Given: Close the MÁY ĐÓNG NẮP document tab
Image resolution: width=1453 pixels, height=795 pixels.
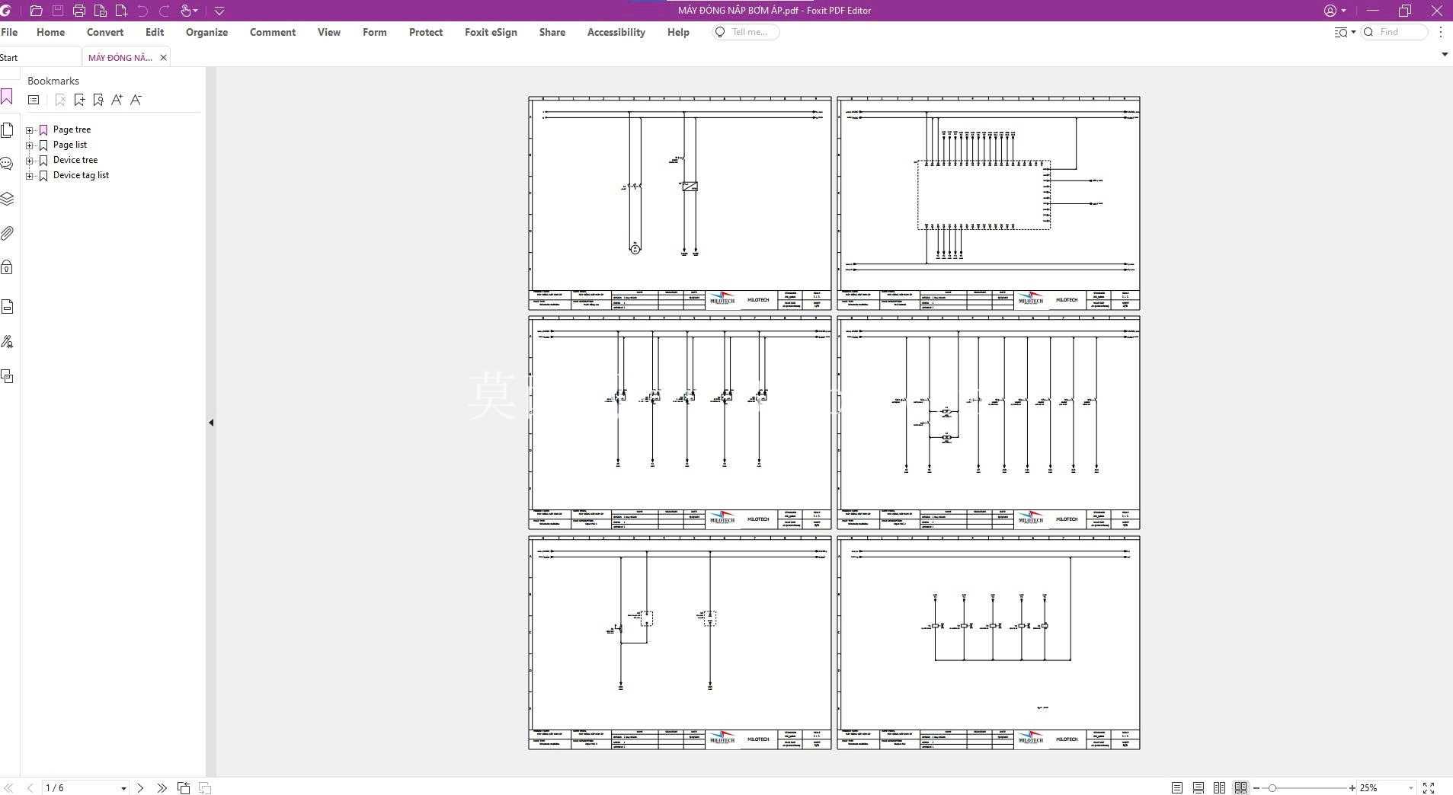Looking at the screenshot, I should 163,58.
